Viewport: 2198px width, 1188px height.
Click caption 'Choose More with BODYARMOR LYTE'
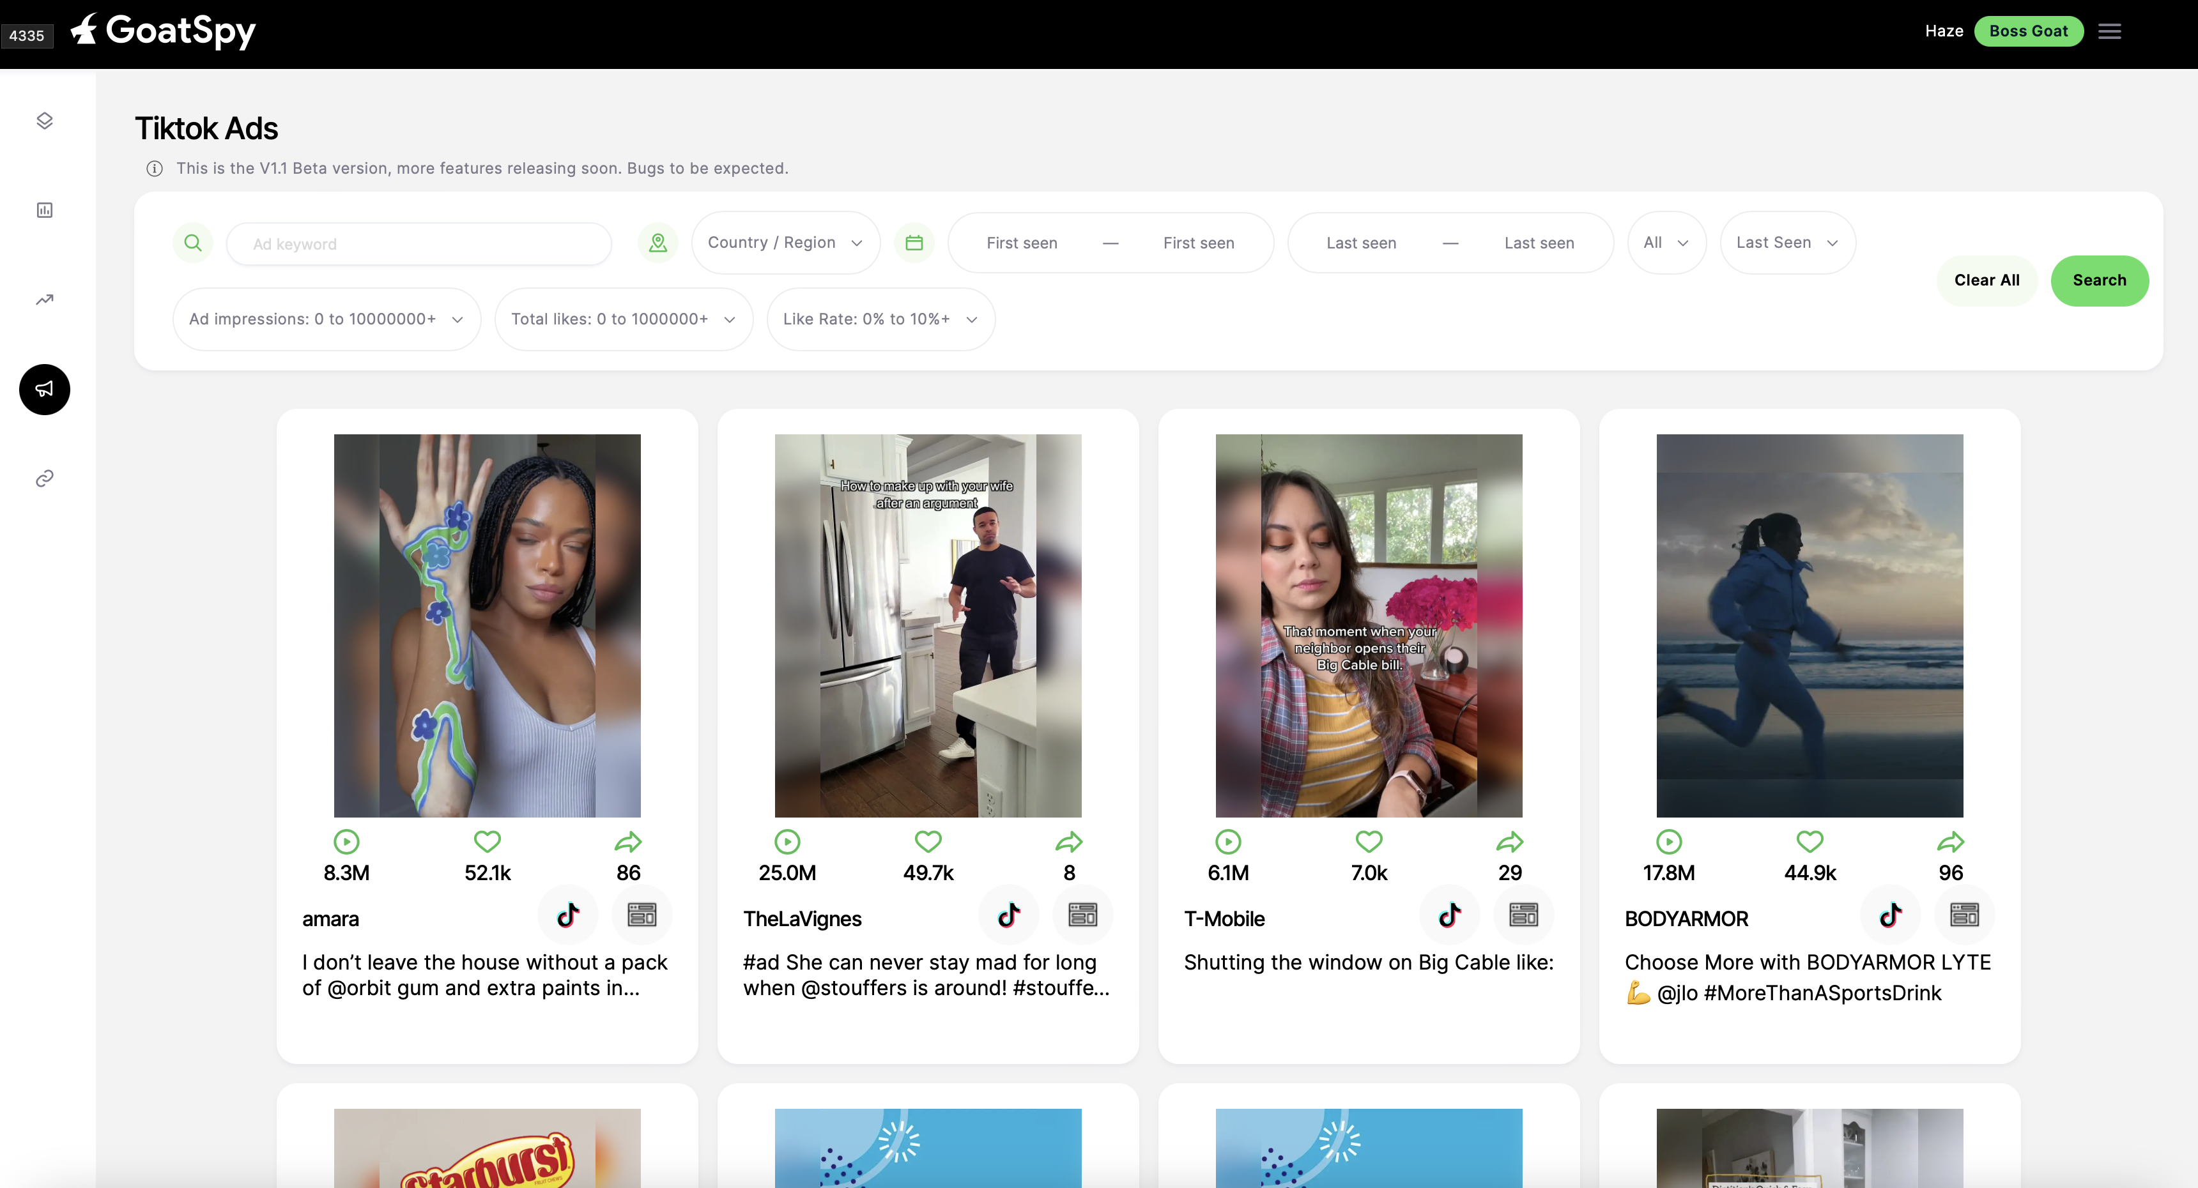coord(1807,963)
